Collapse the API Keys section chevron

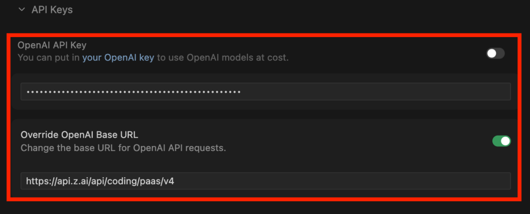[x=21, y=9]
